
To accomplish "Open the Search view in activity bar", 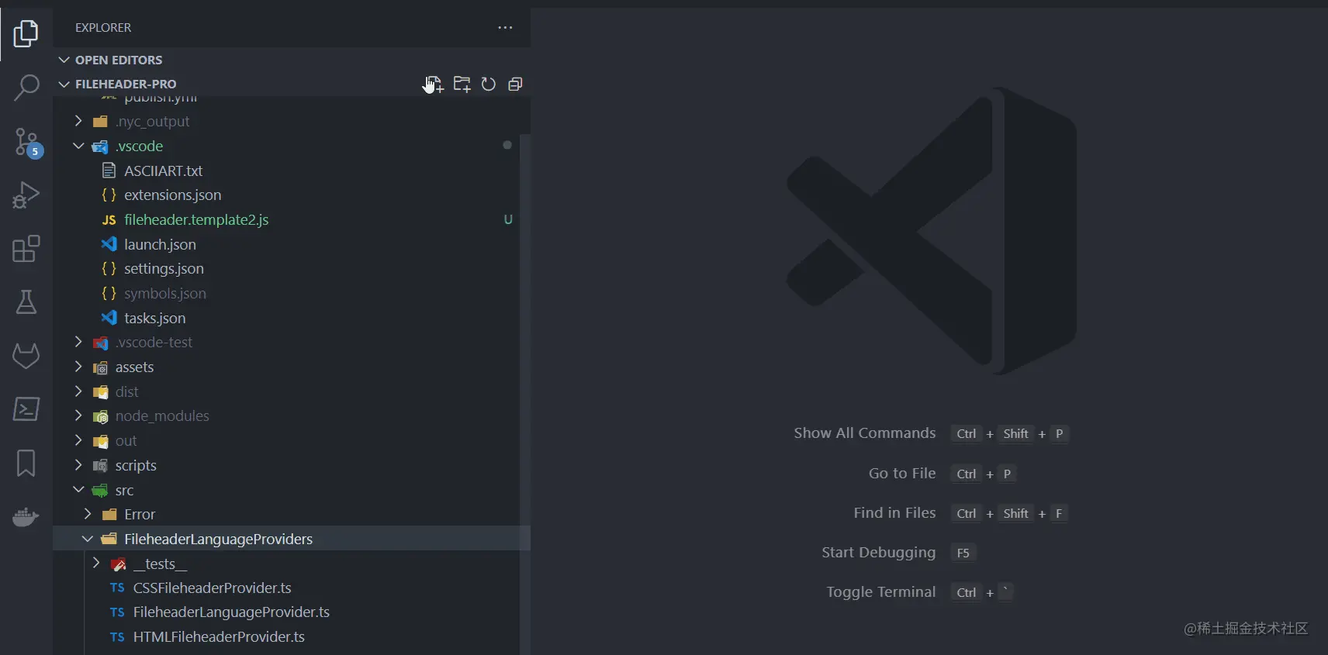I will pyautogui.click(x=26, y=88).
